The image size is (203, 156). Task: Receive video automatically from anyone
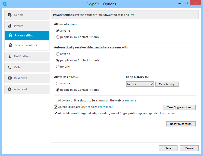58,54
